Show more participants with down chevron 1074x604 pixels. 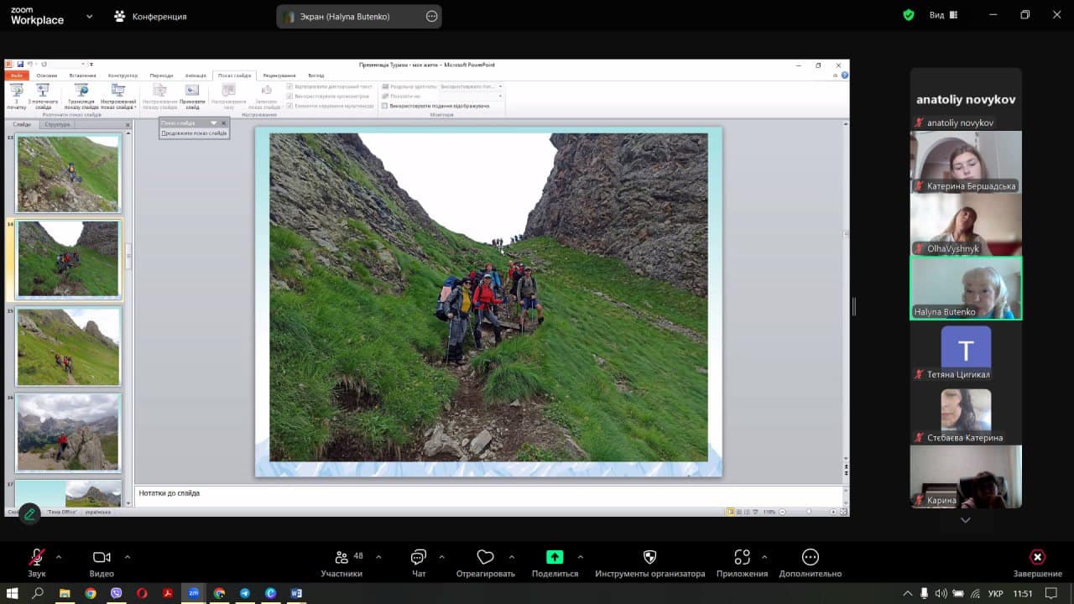966,520
